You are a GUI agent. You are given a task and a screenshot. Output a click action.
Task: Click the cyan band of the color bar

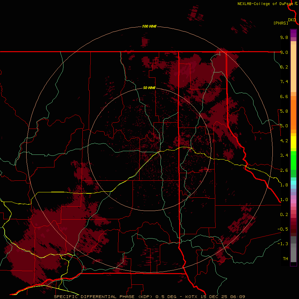293,183
